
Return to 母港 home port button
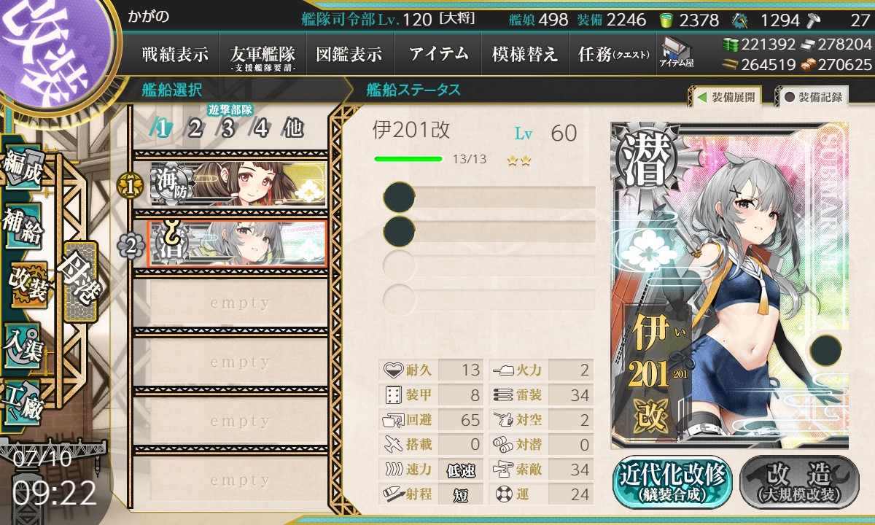[79, 281]
